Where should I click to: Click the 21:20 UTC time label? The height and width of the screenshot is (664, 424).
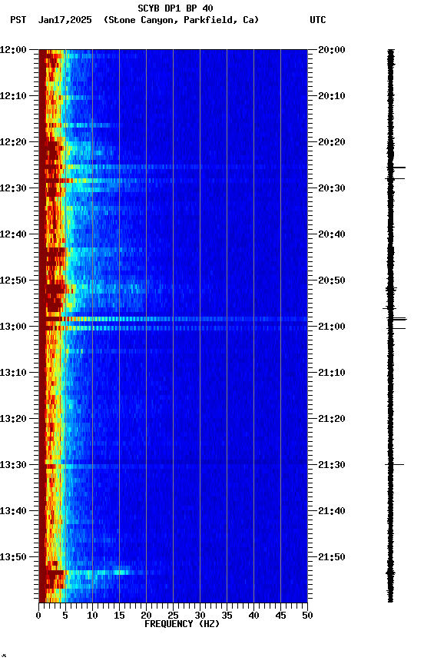pos(332,419)
